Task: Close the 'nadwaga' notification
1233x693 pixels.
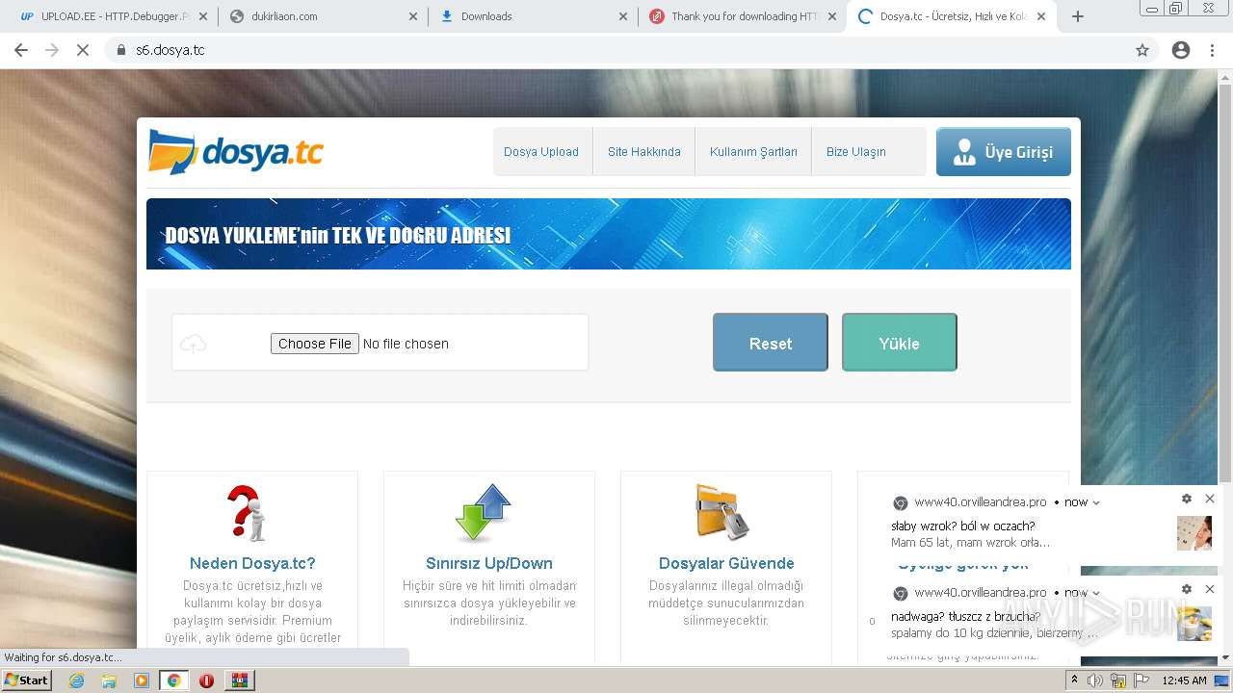Action: 1210,589
